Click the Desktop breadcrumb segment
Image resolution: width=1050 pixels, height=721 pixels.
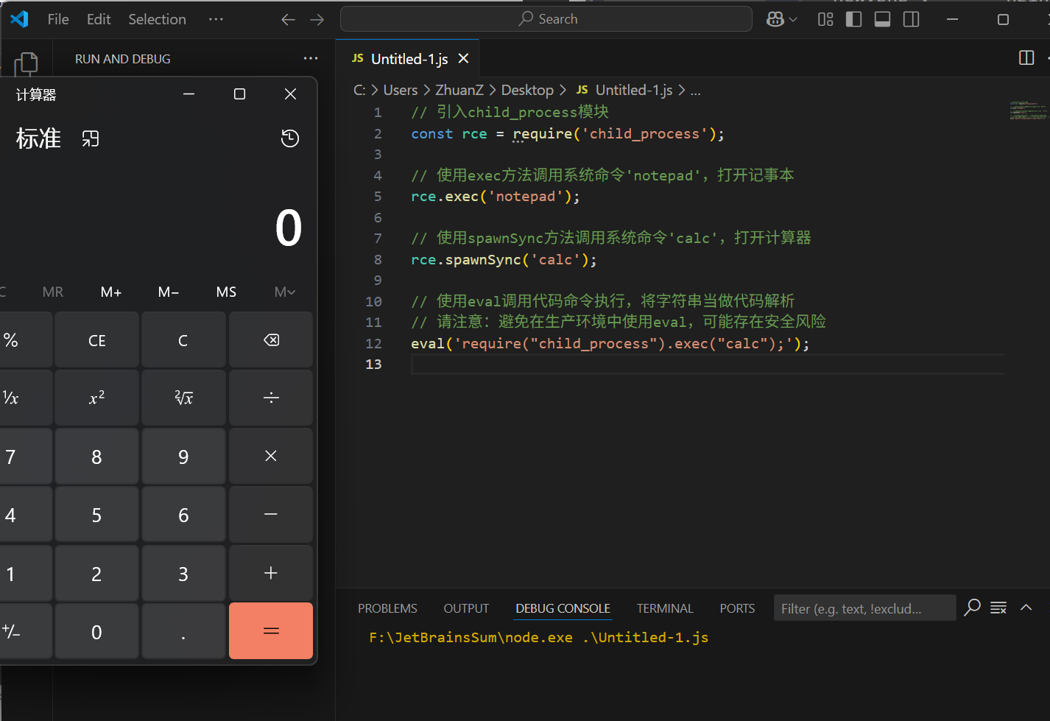click(x=527, y=90)
